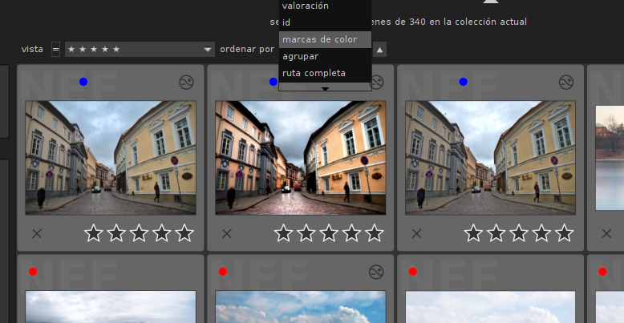Reject the saturated middle street photo
Image resolution: width=624 pixels, height=323 pixels.
click(x=226, y=233)
